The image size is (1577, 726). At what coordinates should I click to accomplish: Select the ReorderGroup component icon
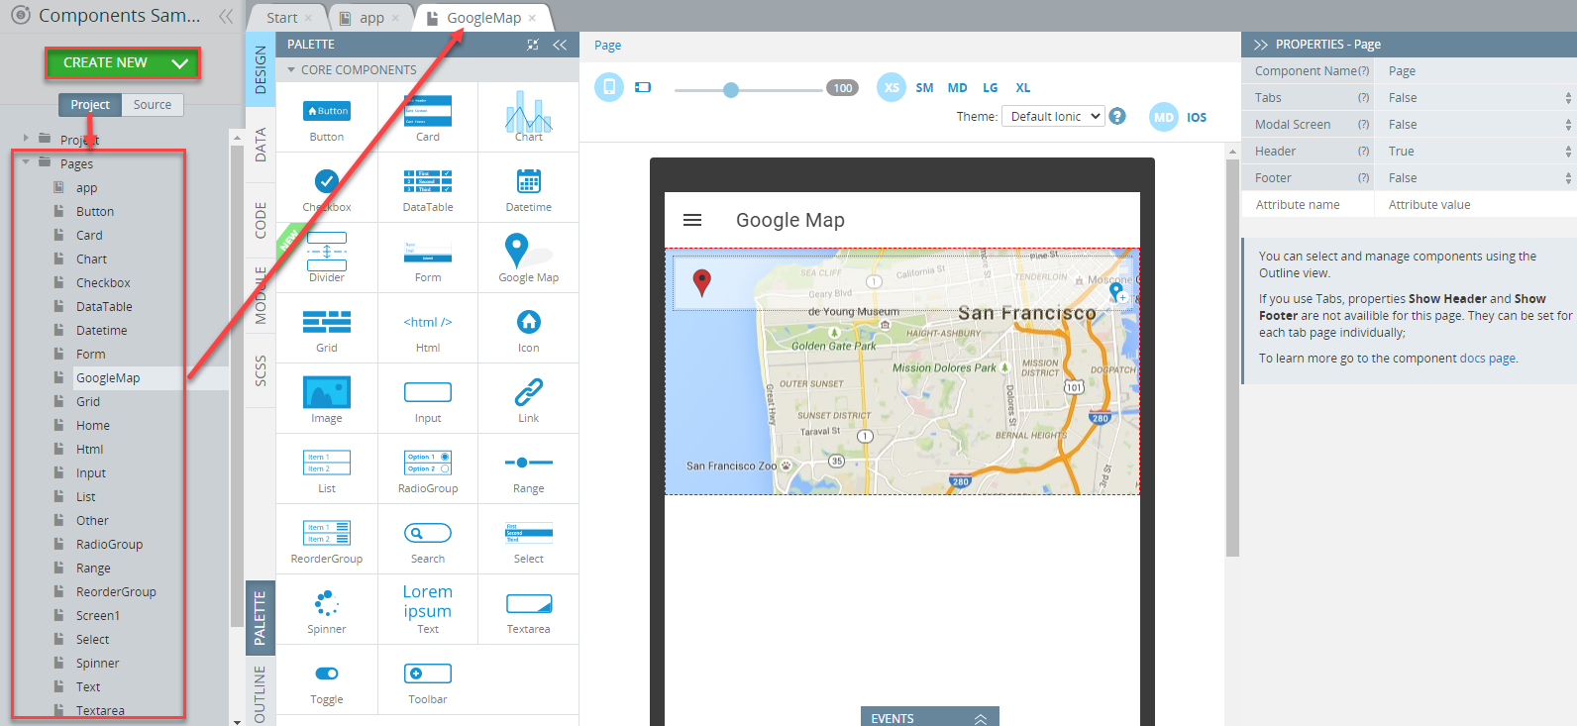click(x=327, y=533)
